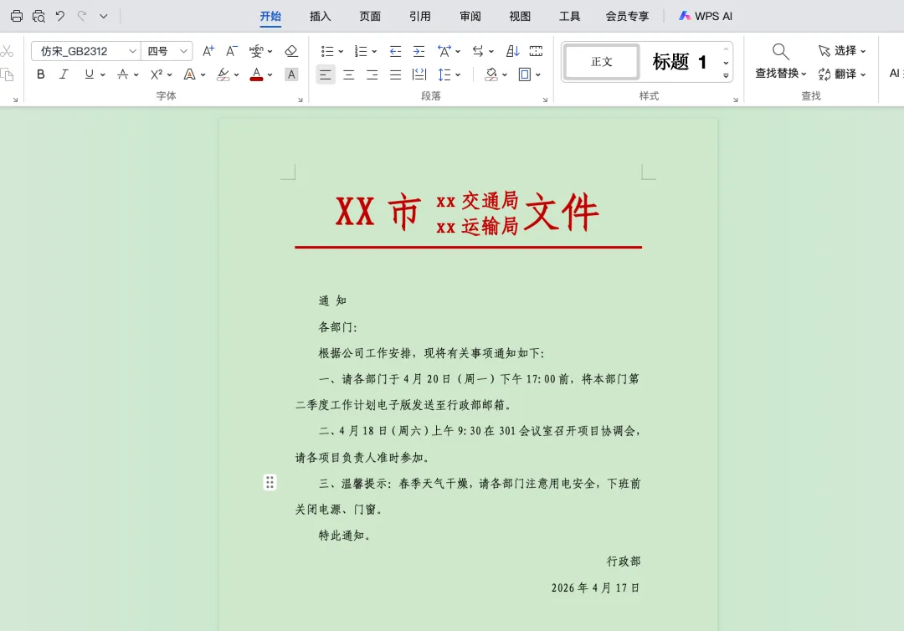
Task: Apply bulleted list
Action: 327,51
